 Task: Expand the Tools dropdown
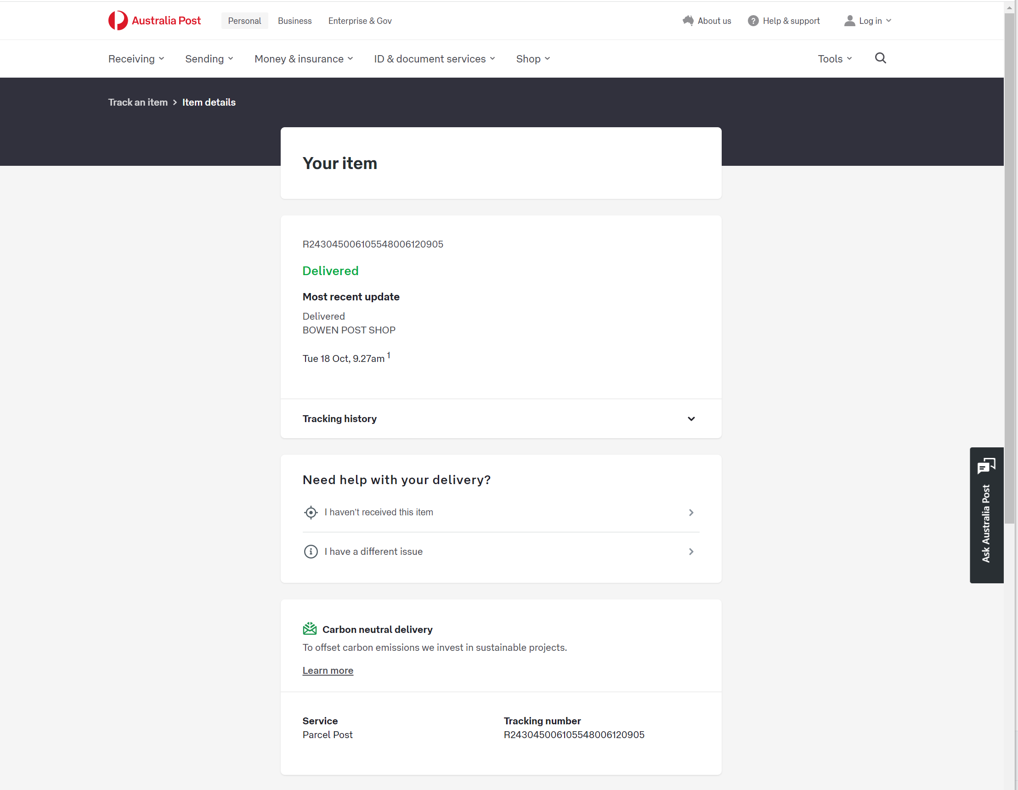click(834, 59)
